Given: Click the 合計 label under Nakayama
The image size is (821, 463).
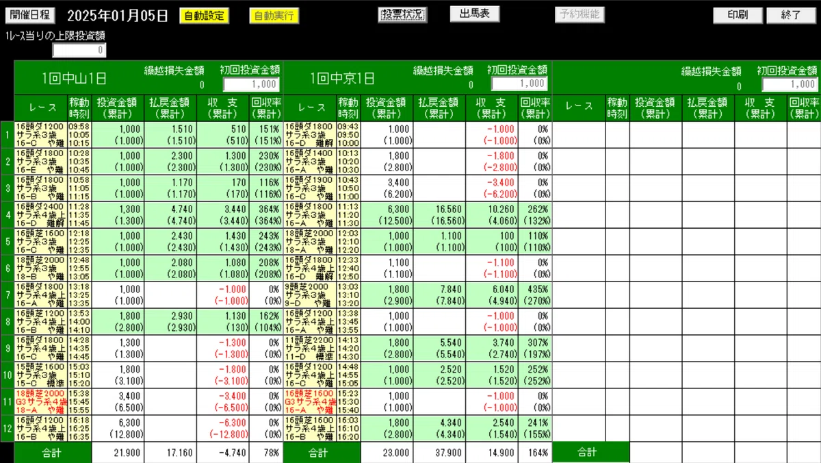Looking at the screenshot, I should (x=53, y=453).
